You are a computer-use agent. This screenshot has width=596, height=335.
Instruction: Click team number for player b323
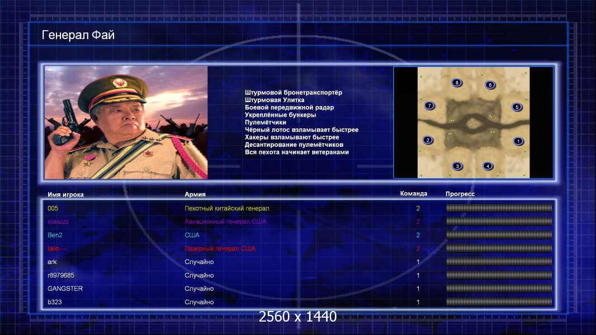point(418,302)
